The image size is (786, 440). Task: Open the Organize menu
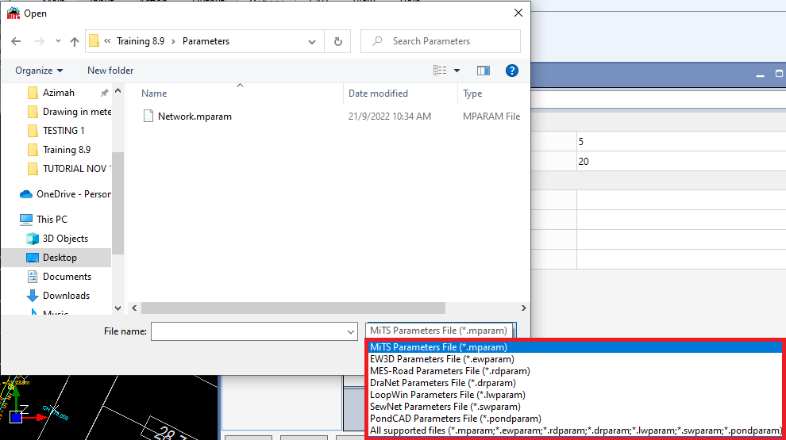pyautogui.click(x=39, y=71)
